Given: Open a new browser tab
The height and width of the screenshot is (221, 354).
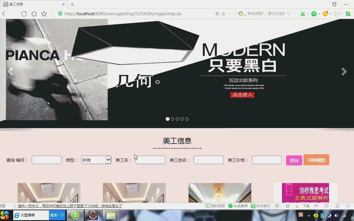Looking at the screenshot, I should click(72, 4).
